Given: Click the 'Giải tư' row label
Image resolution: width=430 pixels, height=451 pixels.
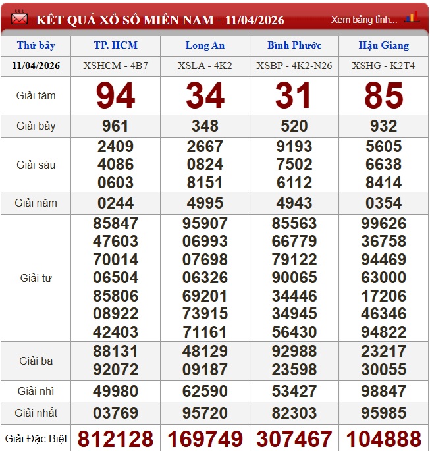Looking at the screenshot, I should [x=36, y=278].
